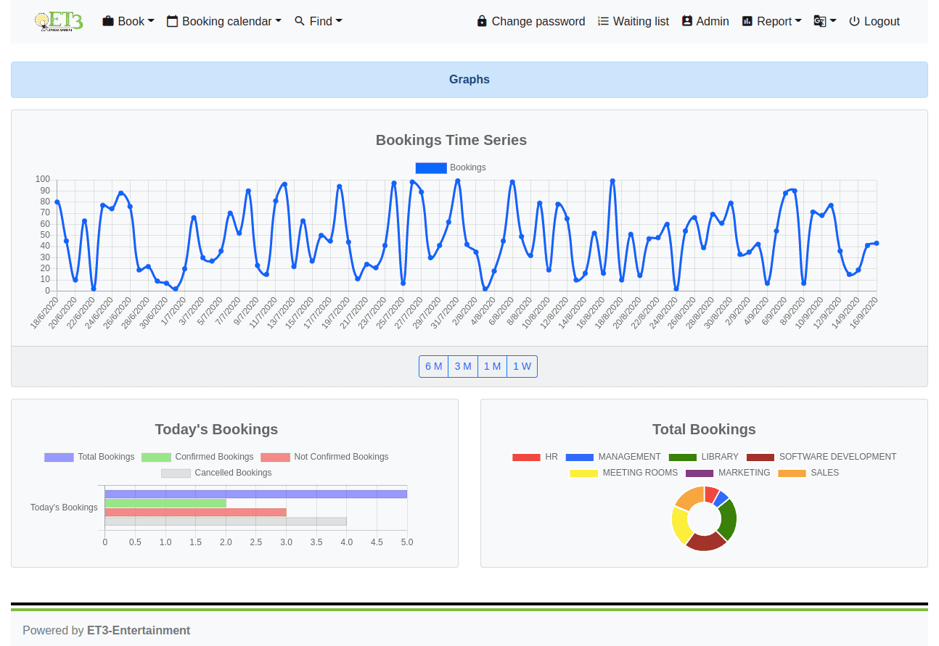Image resolution: width=939 pixels, height=646 pixels.
Task: Click the language translate icon
Action: click(820, 21)
